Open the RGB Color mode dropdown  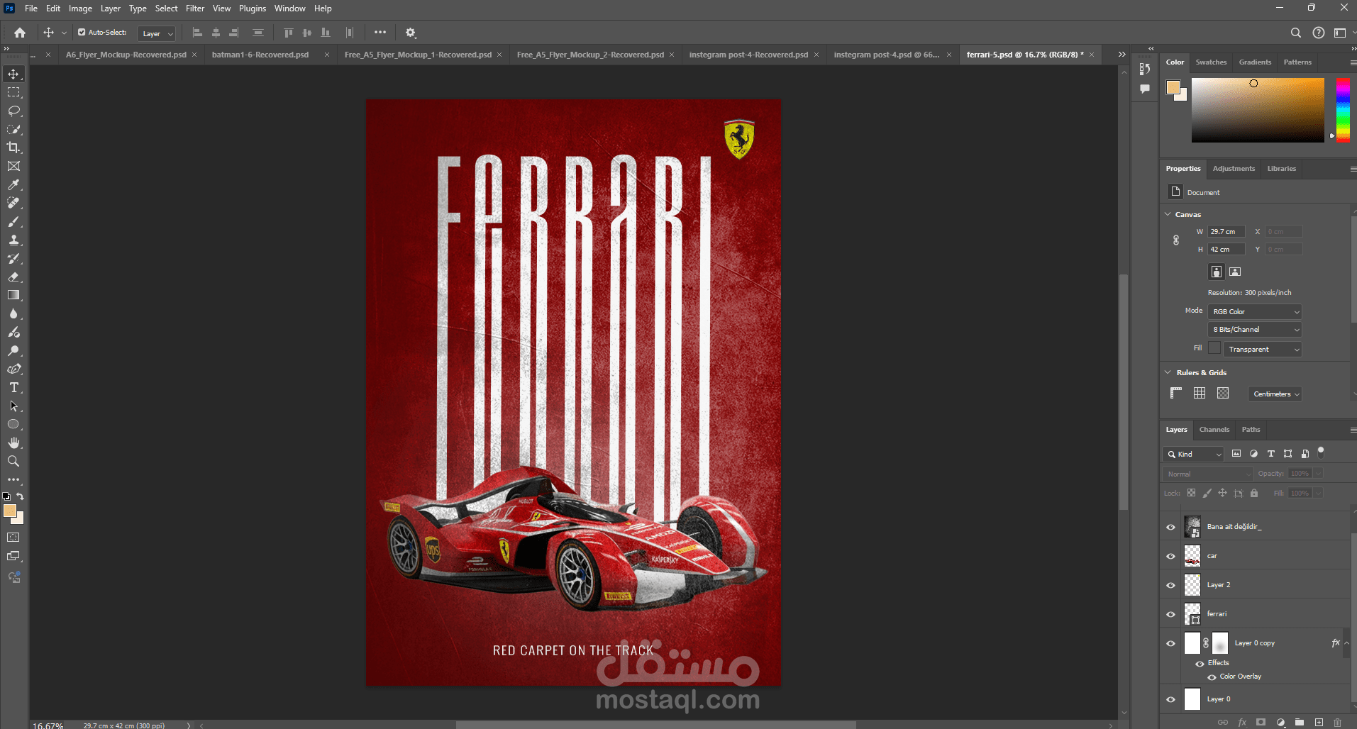pos(1255,311)
